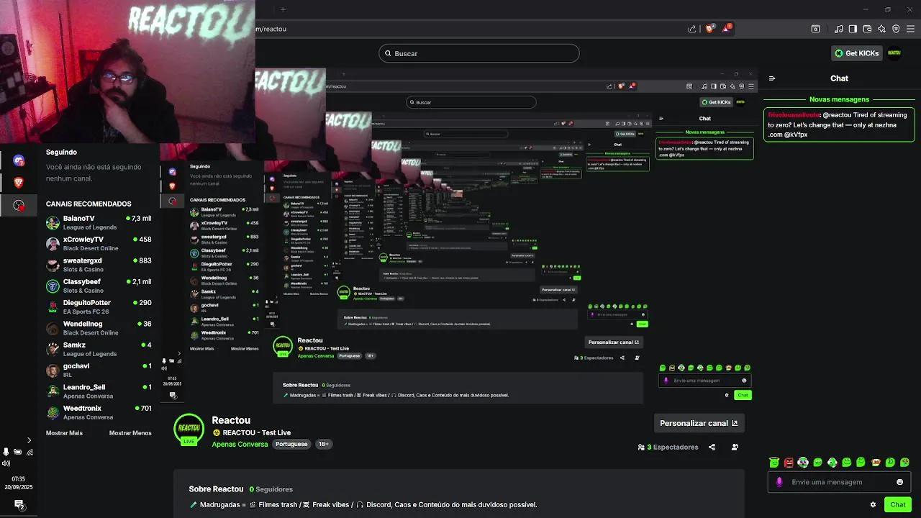
Task: Click the volume icon in the system tray
Action: 6,463
